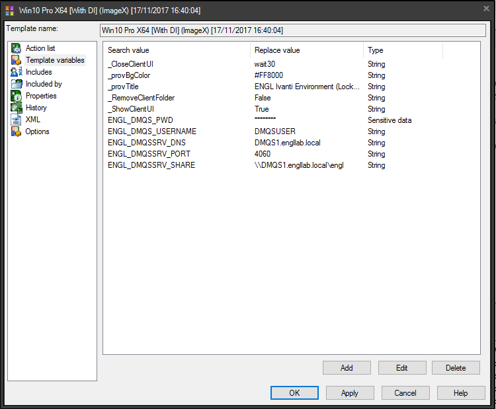This screenshot has width=496, height=409.
Task: Sort by the Search value column header
Action: pyautogui.click(x=177, y=50)
